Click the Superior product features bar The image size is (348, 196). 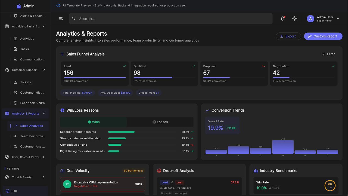coord(121,132)
